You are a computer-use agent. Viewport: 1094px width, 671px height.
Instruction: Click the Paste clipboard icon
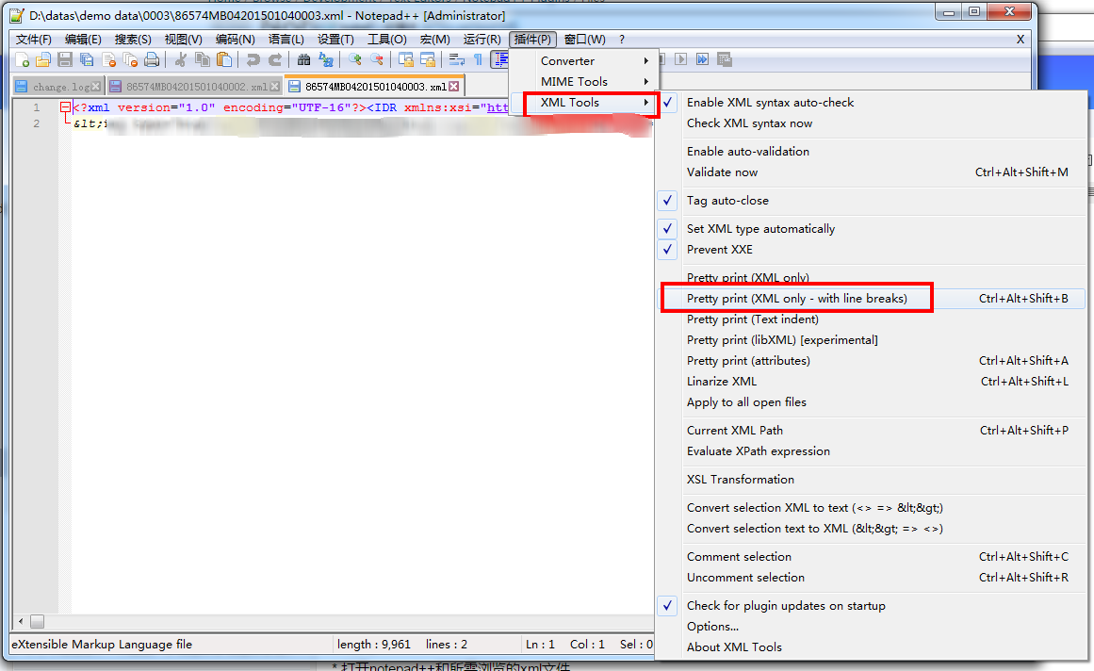tap(225, 58)
